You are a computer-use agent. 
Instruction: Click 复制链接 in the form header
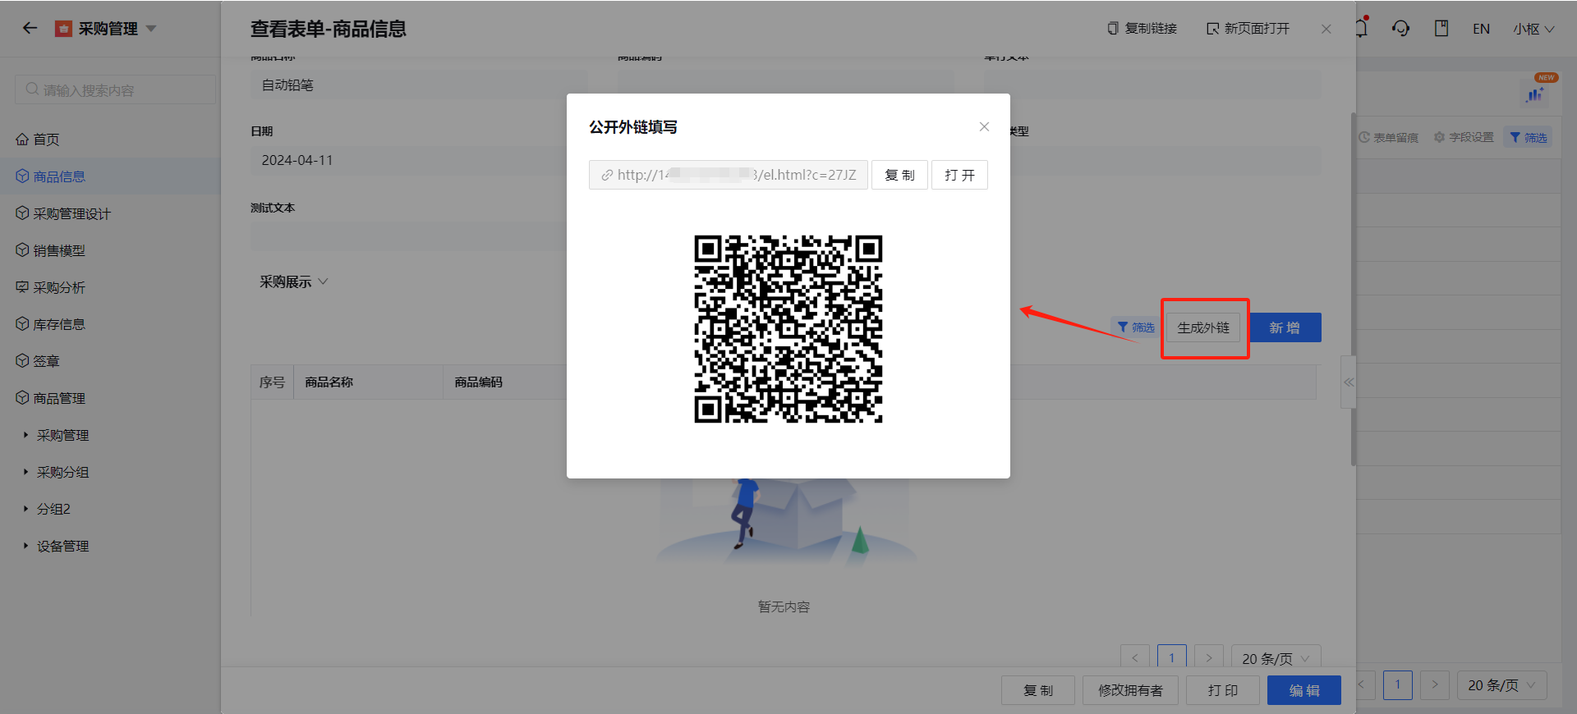(x=1143, y=29)
